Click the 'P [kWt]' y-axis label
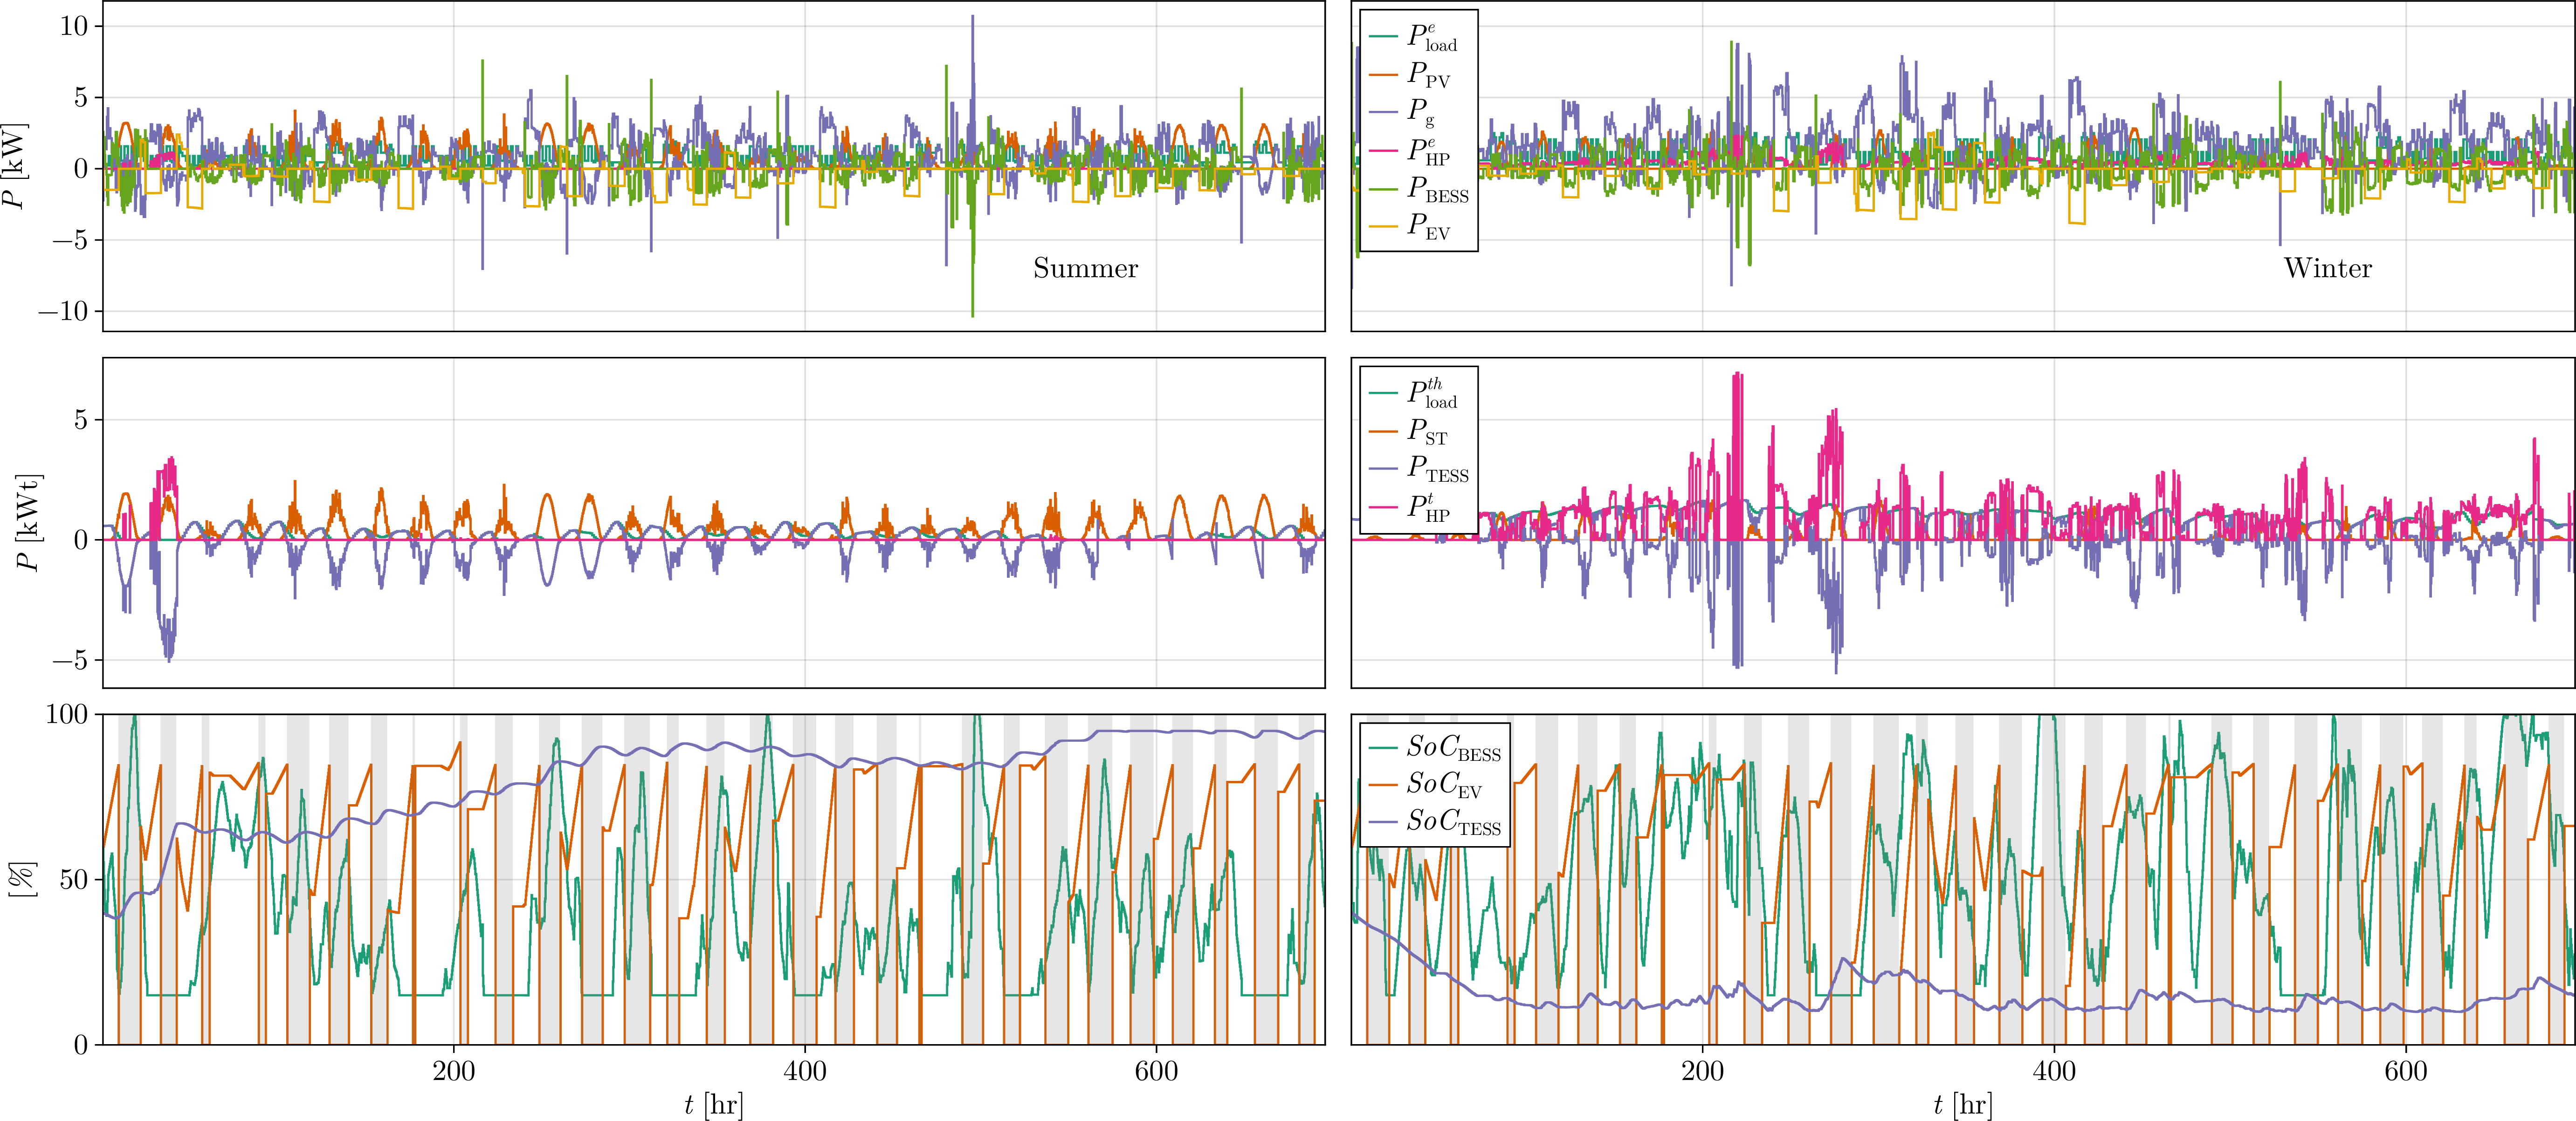The width and height of the screenshot is (2576, 1121). [30, 523]
